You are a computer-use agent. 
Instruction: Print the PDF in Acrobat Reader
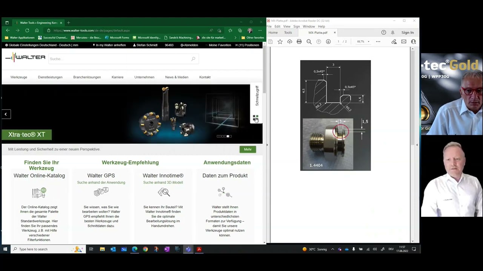pos(299,42)
